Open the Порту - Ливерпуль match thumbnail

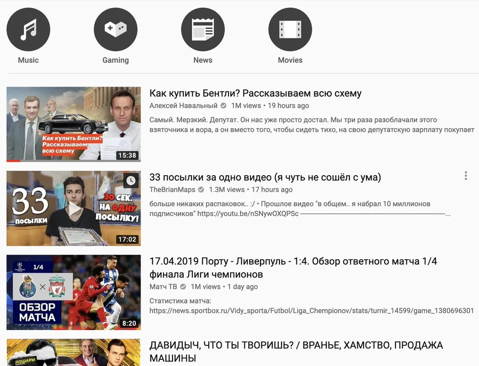coord(74,292)
